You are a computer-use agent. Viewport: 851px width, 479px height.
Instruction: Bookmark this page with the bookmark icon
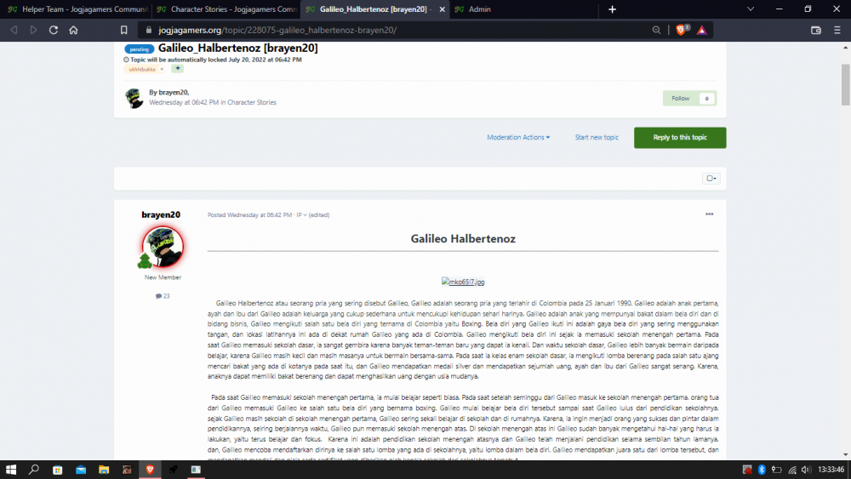coord(123,31)
